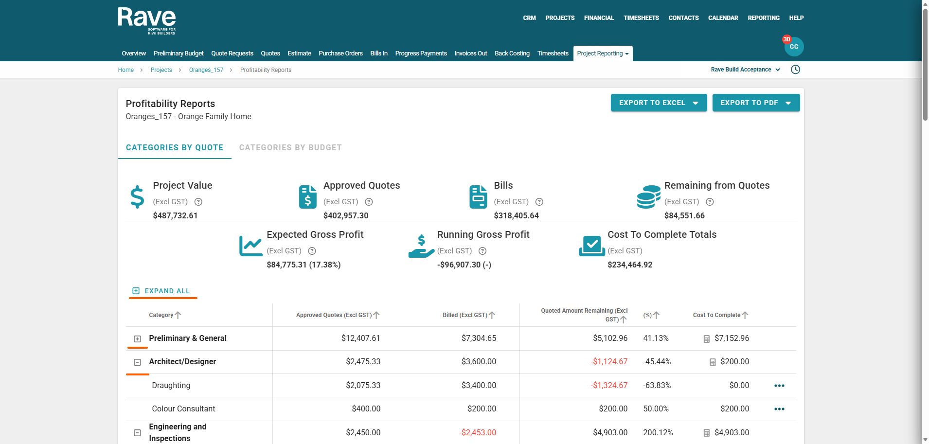The width and height of the screenshot is (929, 444).
Task: Click the page vertical scrollbar
Action: tap(925, 63)
